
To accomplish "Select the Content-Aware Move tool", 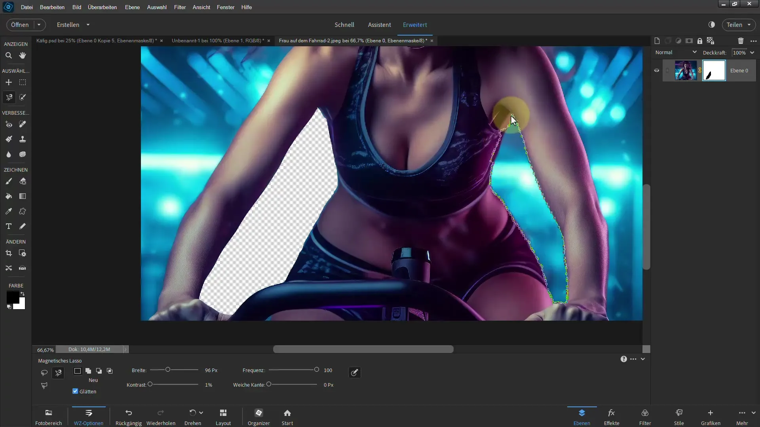I will coord(8,268).
